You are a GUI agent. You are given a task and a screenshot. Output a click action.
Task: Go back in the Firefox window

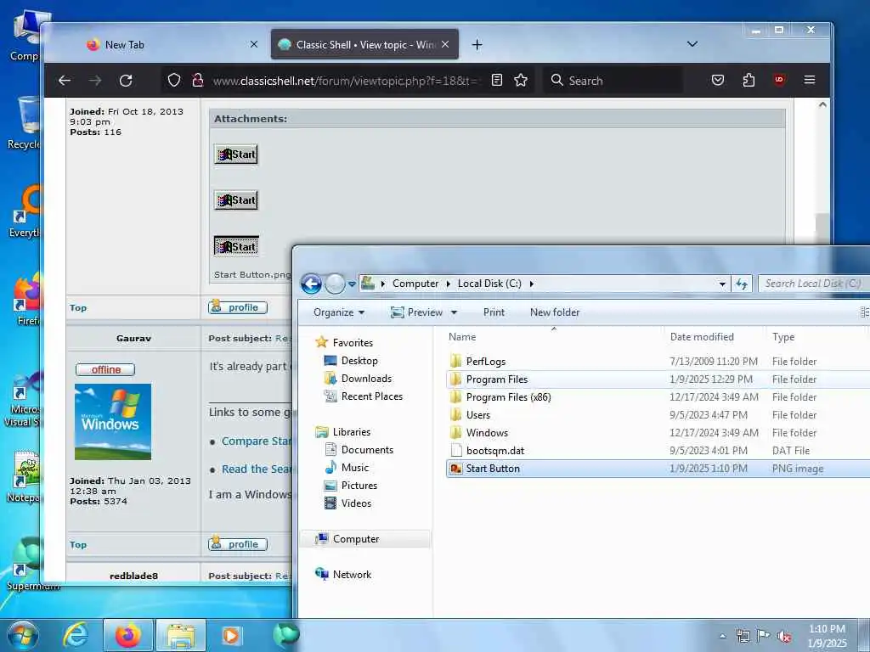(x=65, y=81)
